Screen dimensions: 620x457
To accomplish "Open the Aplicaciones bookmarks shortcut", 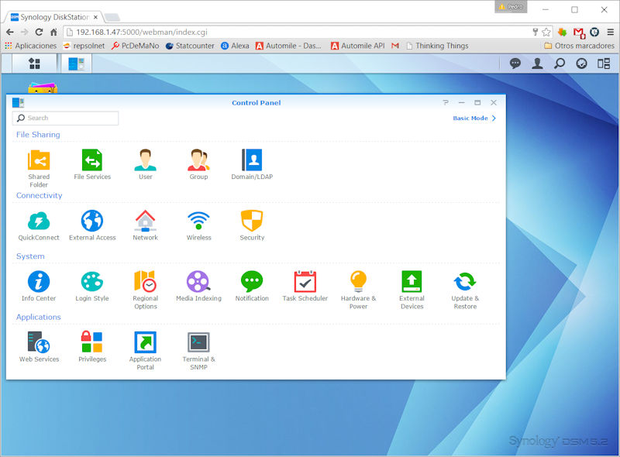I will pyautogui.click(x=31, y=46).
